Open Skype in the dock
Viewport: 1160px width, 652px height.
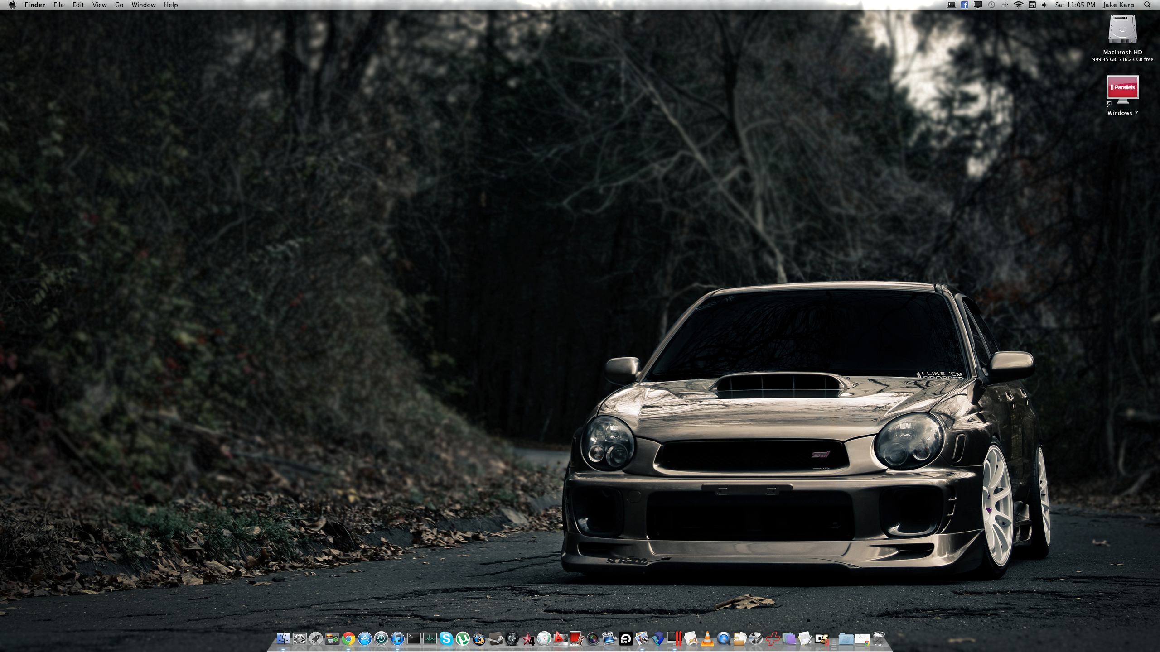[446, 639]
